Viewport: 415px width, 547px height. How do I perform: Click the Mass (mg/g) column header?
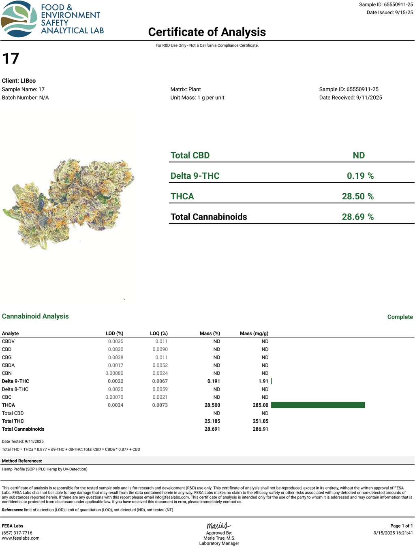pyautogui.click(x=254, y=333)
